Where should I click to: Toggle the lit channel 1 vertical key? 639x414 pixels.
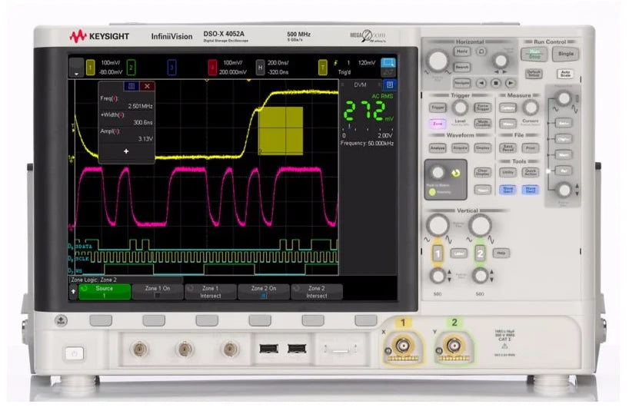pyautogui.click(x=438, y=254)
